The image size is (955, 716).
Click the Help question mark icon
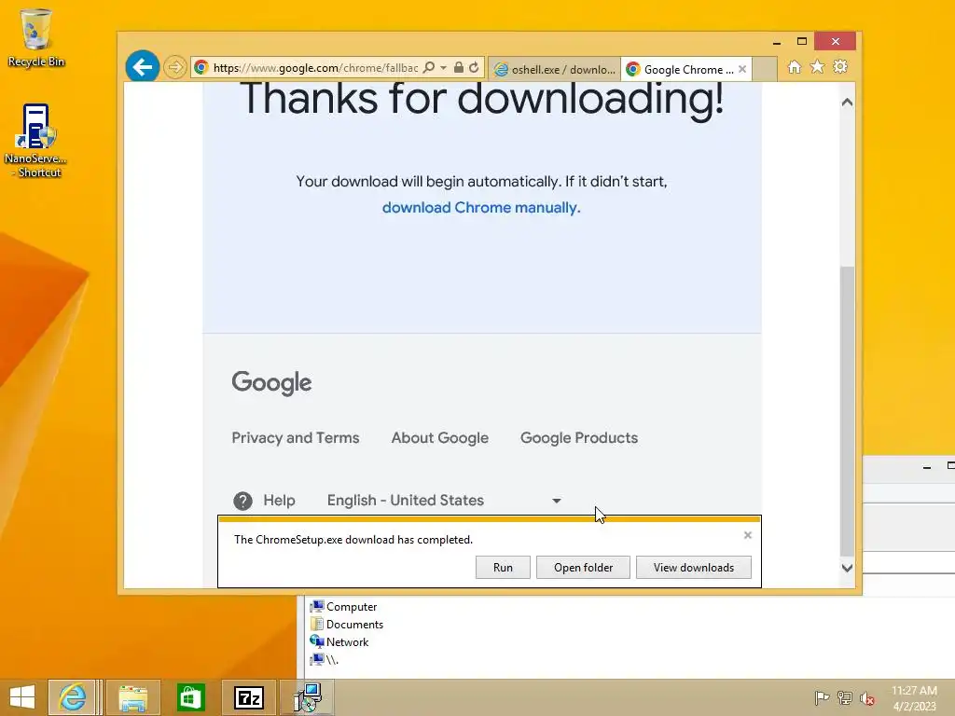coord(243,501)
